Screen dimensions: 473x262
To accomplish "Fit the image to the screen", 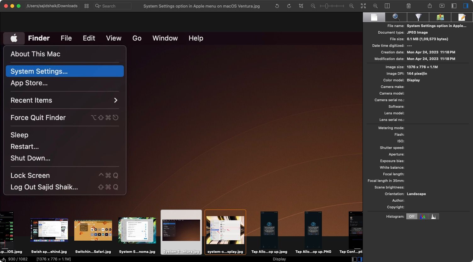I will [363, 6].
